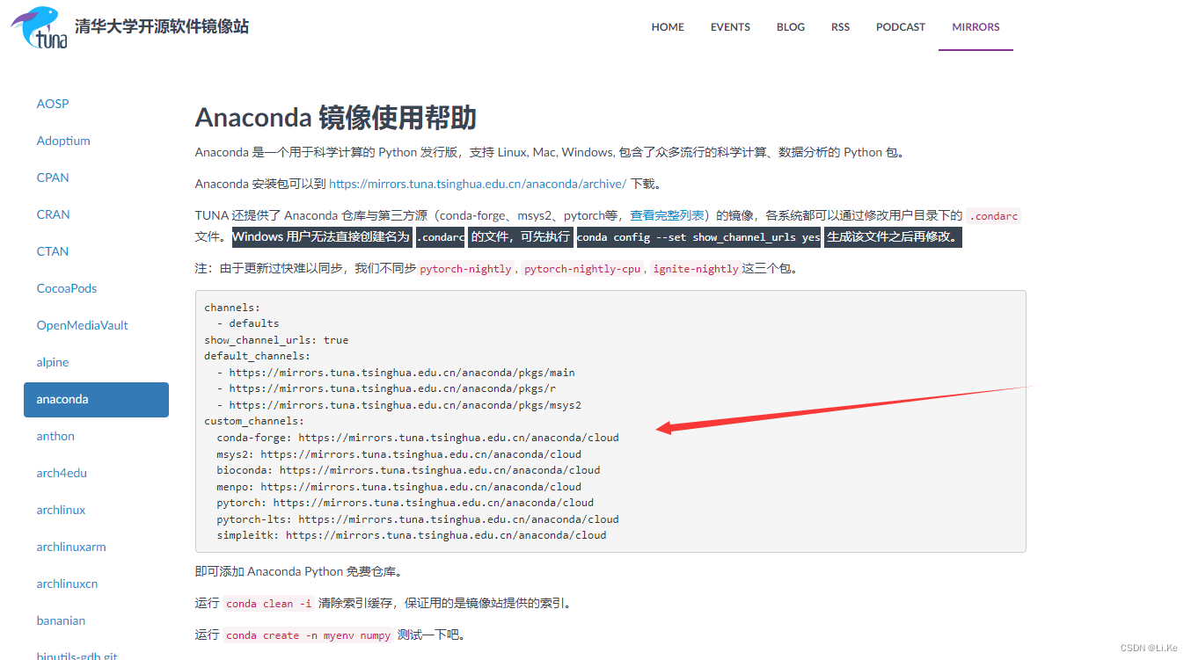Open archlinux sidebar entry
The height and width of the screenshot is (660, 1191).
tap(61, 510)
